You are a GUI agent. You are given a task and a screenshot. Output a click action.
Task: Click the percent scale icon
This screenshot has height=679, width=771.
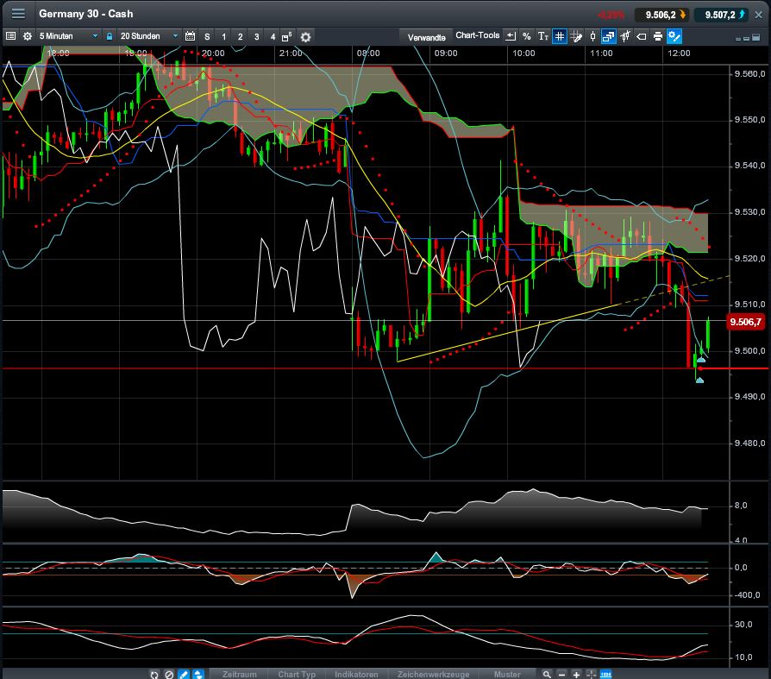(x=526, y=36)
